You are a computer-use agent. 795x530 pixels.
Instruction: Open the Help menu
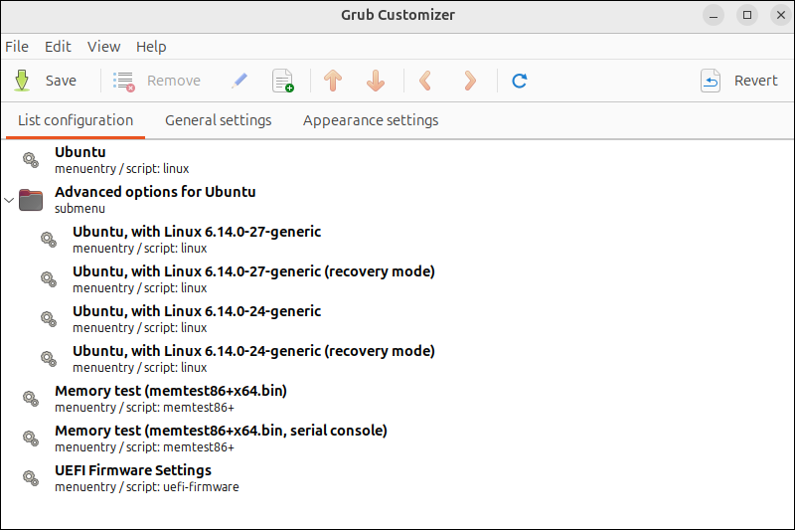[x=151, y=47]
